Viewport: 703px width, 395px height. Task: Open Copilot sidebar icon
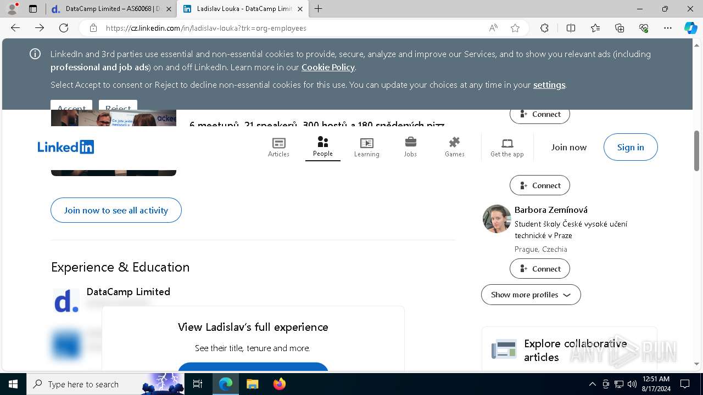pos(690,28)
